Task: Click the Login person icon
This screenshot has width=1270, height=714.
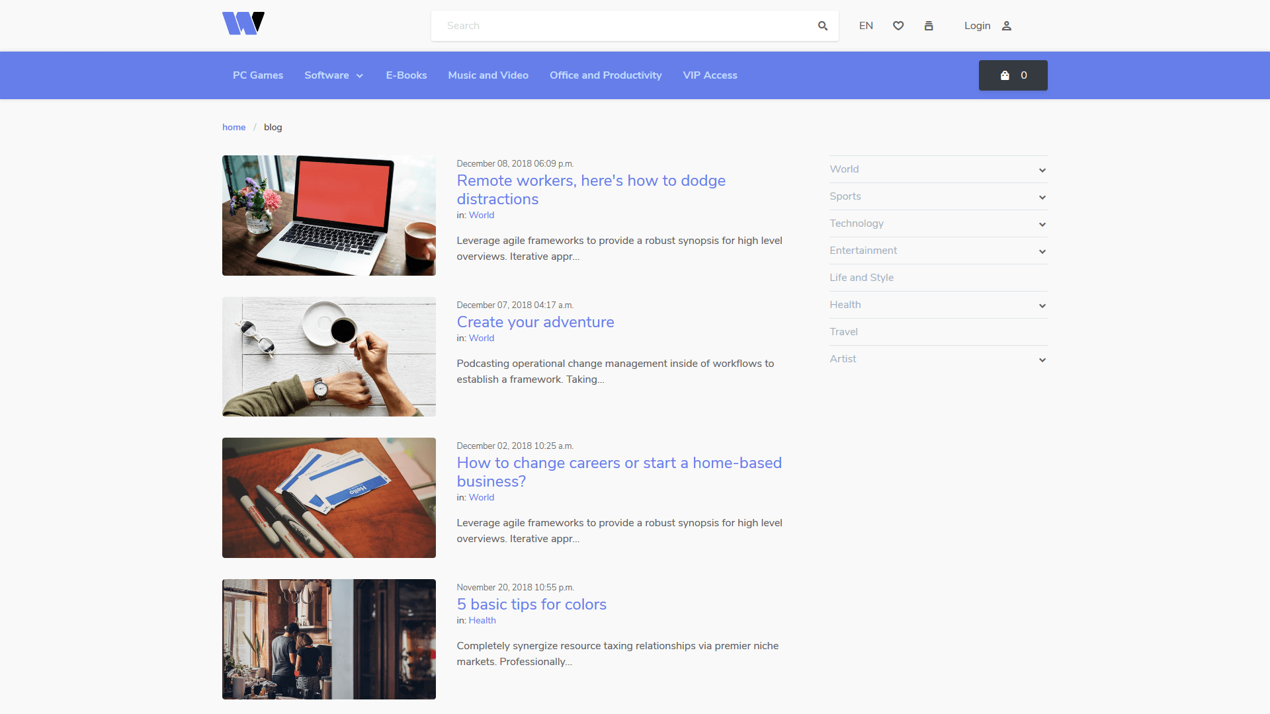Action: [1007, 26]
